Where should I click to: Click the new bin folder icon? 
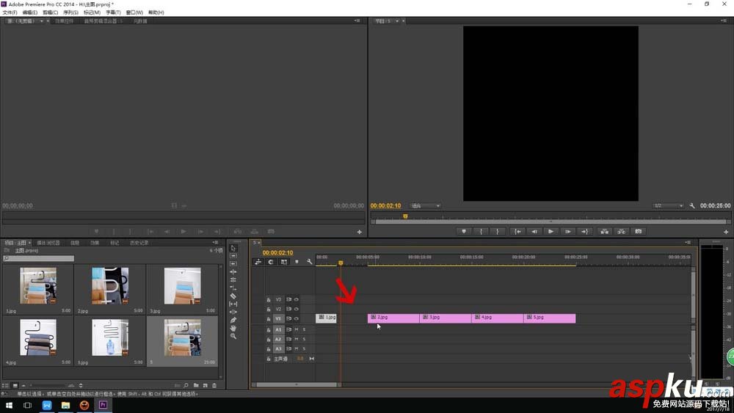coord(196,385)
